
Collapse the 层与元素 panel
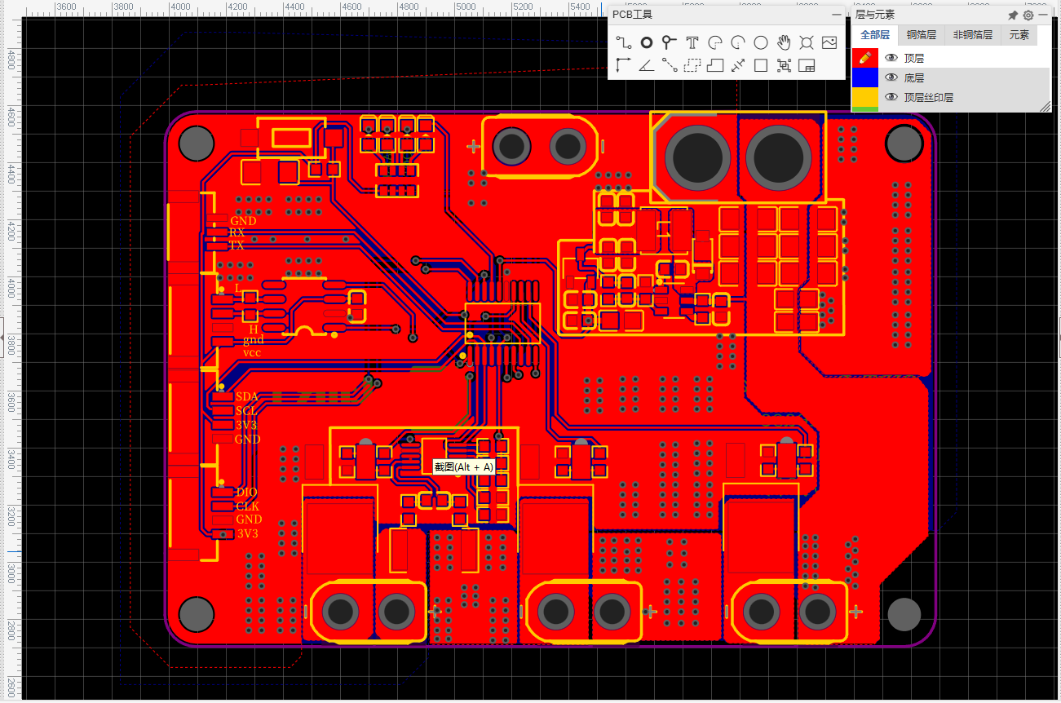tap(1043, 15)
